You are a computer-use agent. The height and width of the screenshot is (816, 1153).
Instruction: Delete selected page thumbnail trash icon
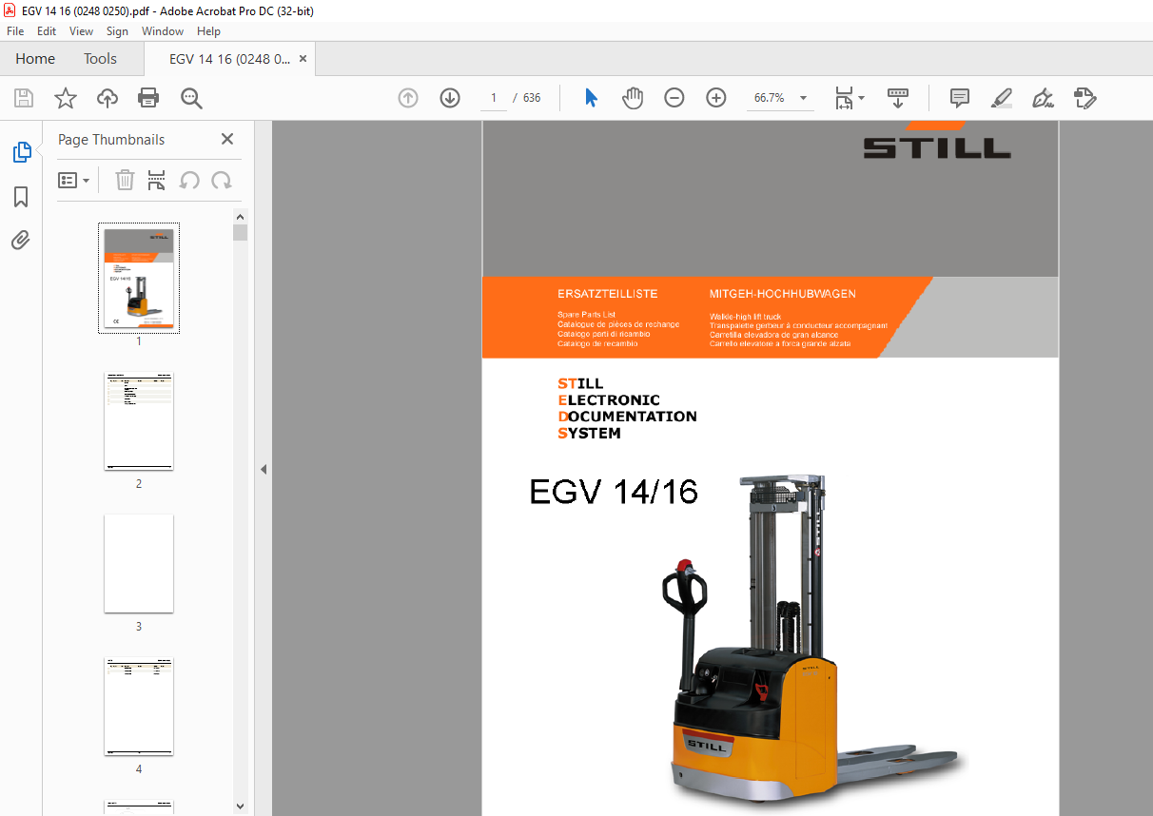tap(125, 180)
